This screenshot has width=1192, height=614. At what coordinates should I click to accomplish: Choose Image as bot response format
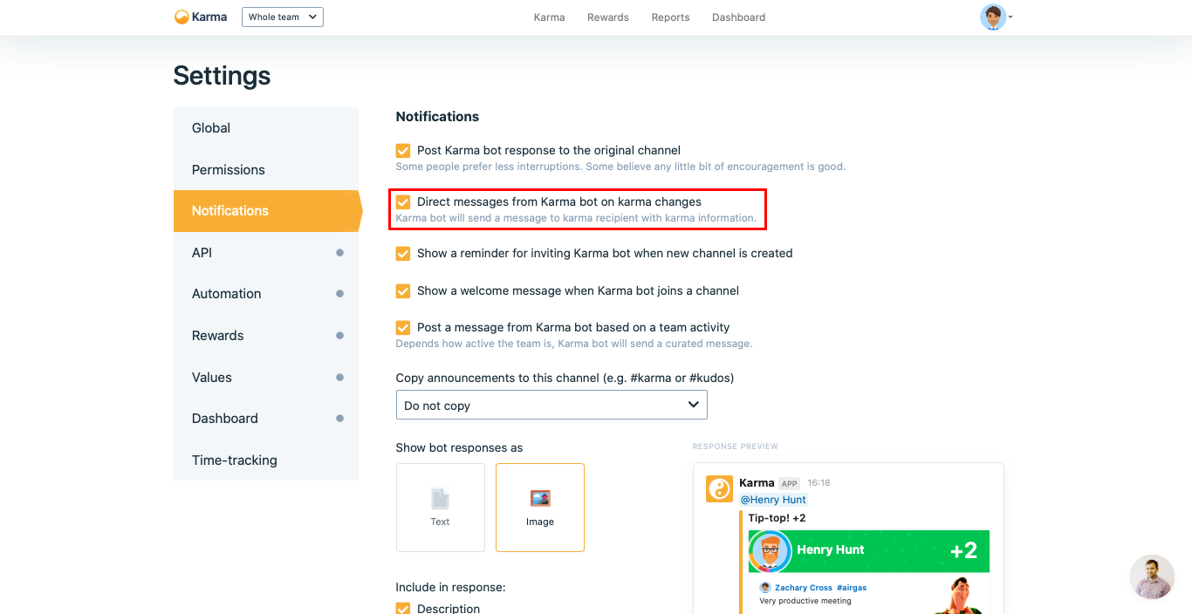(x=540, y=508)
